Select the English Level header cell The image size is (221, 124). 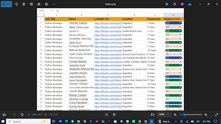(174, 19)
